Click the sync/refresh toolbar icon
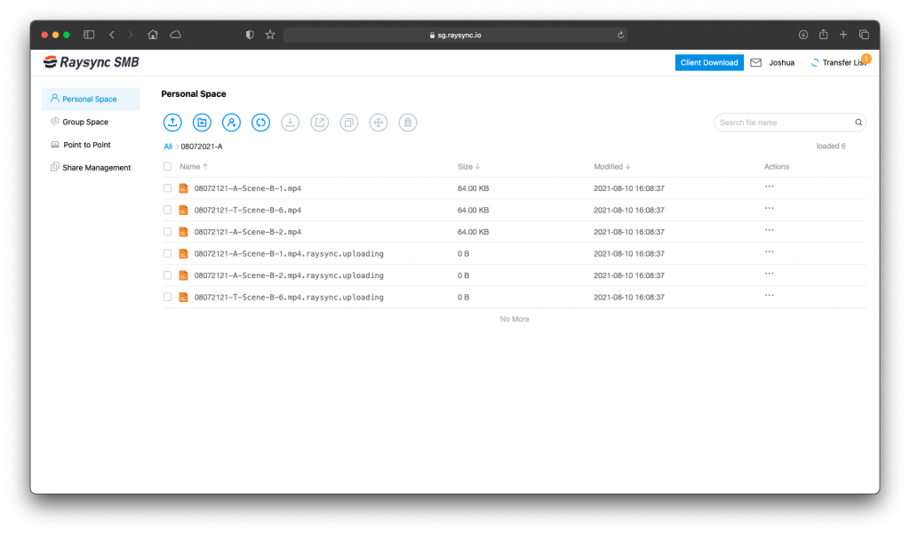Image resolution: width=910 pixels, height=534 pixels. pyautogui.click(x=260, y=123)
